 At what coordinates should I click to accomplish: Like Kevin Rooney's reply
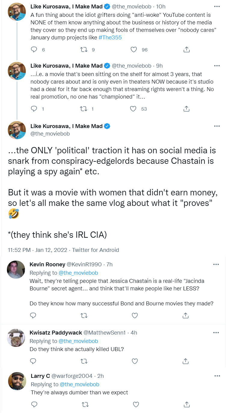click(135, 315)
